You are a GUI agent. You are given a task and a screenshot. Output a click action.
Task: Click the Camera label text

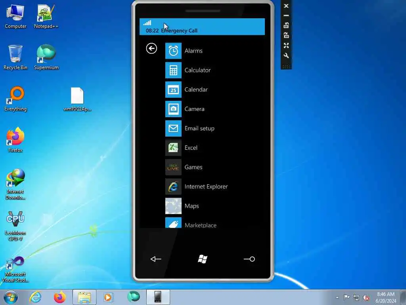[x=194, y=109]
